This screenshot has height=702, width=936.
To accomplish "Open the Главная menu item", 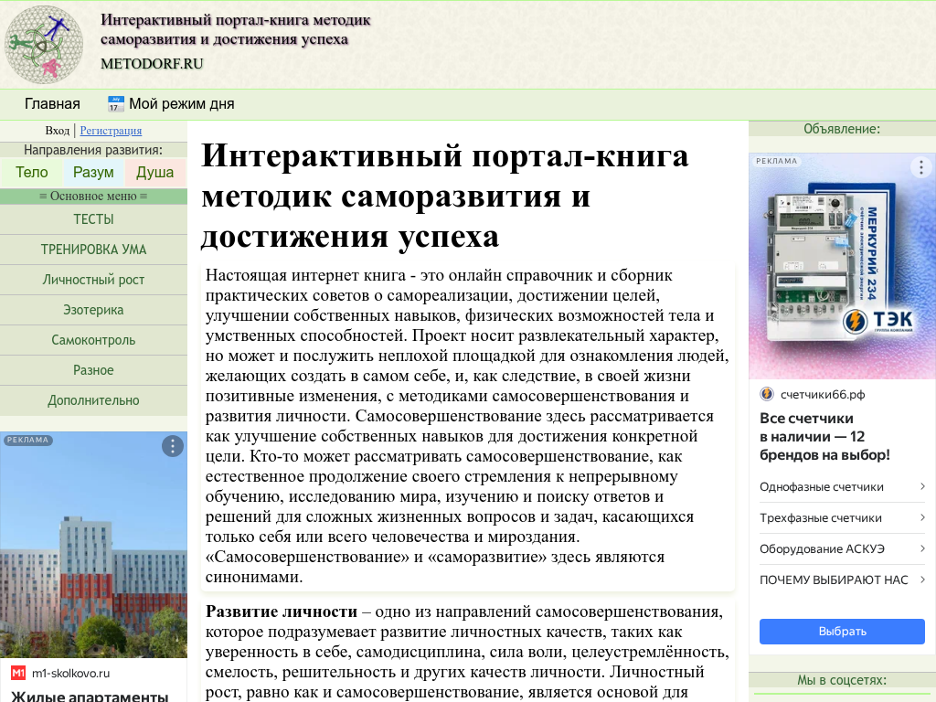I will (52, 104).
